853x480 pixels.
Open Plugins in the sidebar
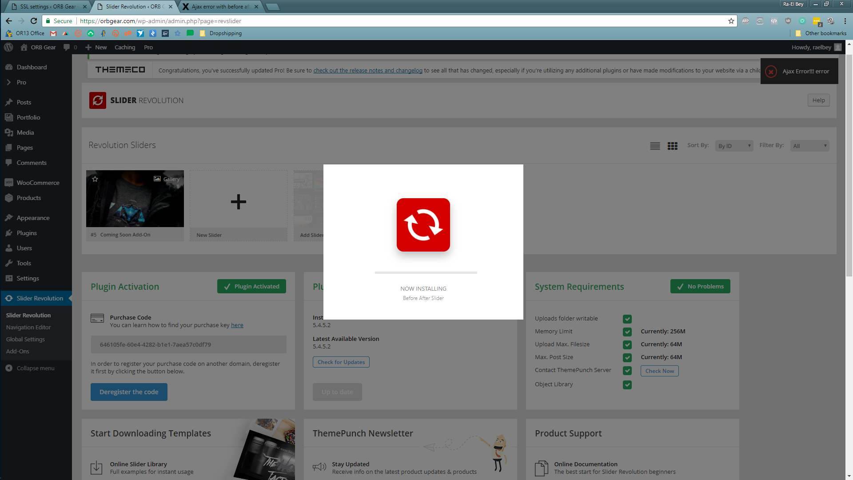point(36,233)
